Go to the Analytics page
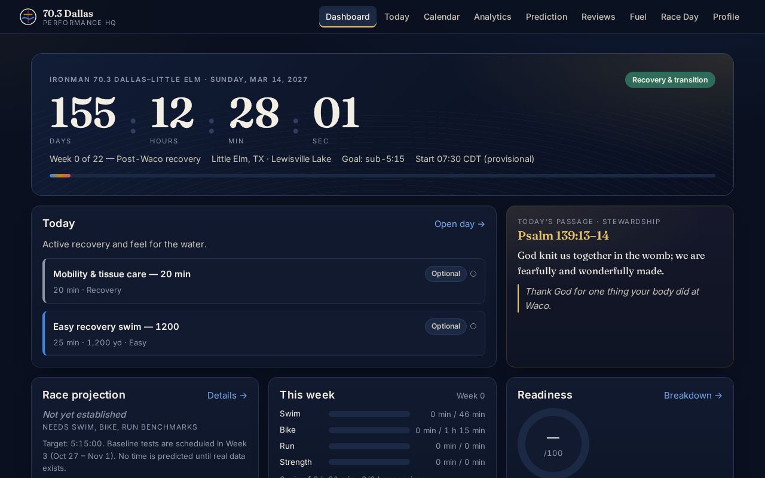The width and height of the screenshot is (765, 478). (x=492, y=17)
